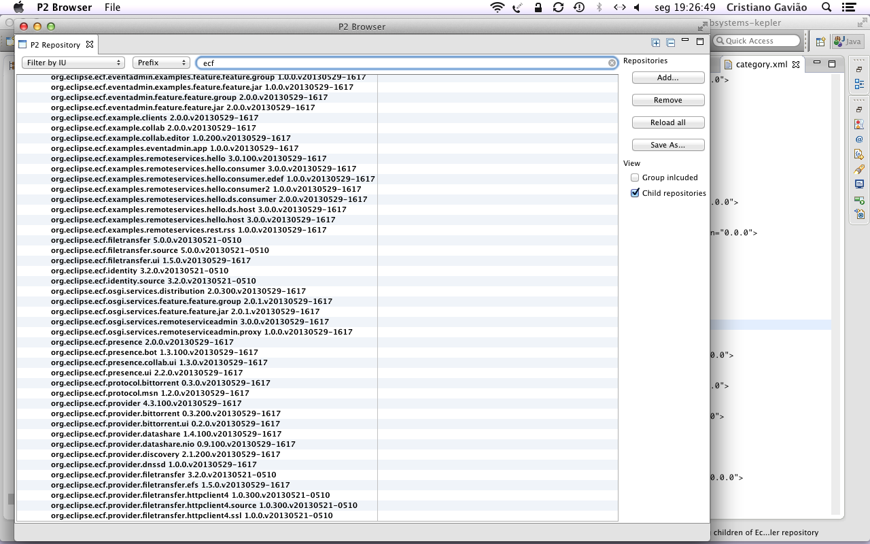
Task: Open the File menu
Action: (113, 7)
